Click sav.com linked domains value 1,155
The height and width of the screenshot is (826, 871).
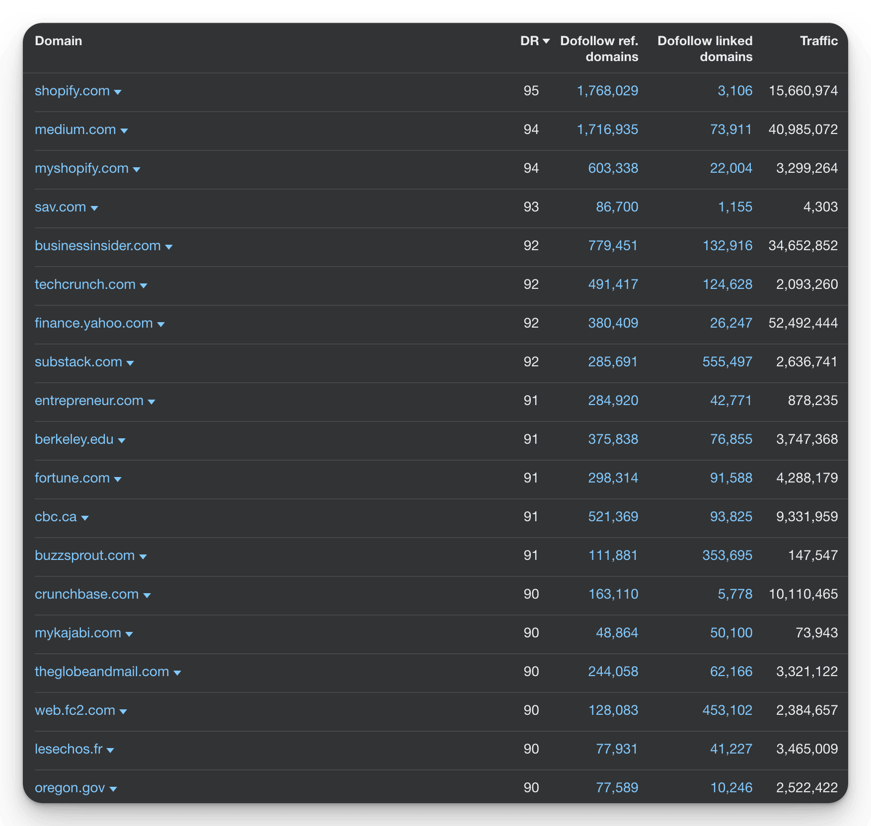coord(735,207)
